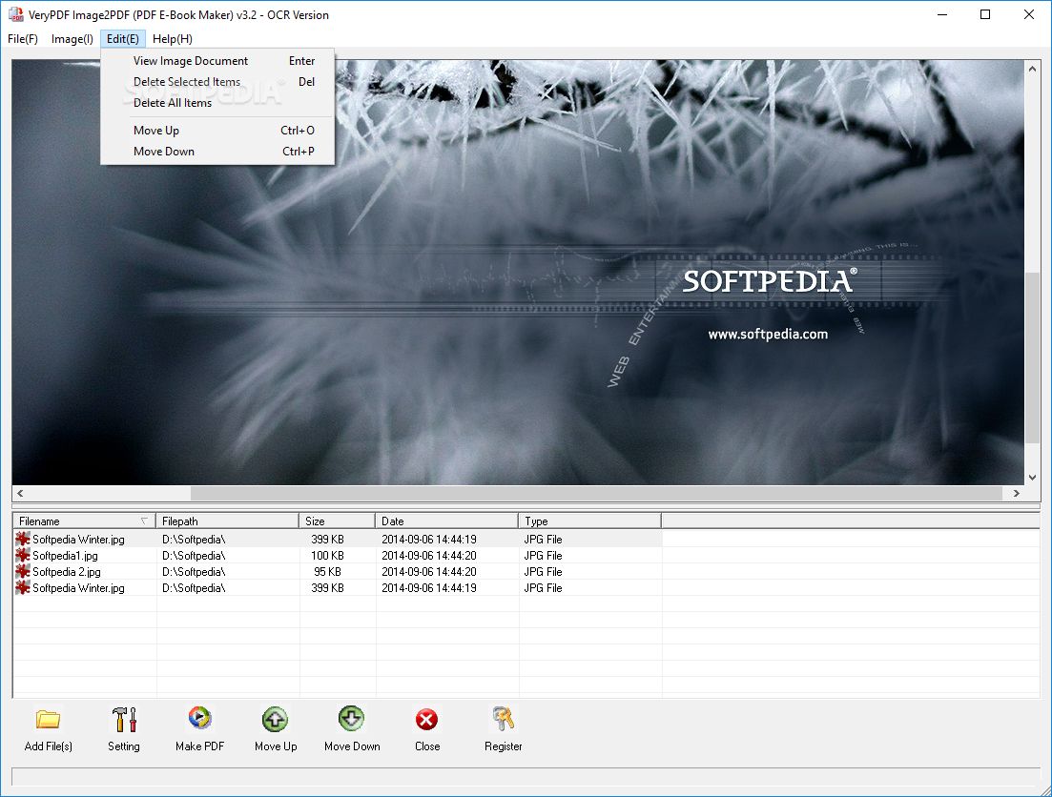Click the Softpedia image preview
Viewport: 1052px width, 797px height.
point(518,273)
